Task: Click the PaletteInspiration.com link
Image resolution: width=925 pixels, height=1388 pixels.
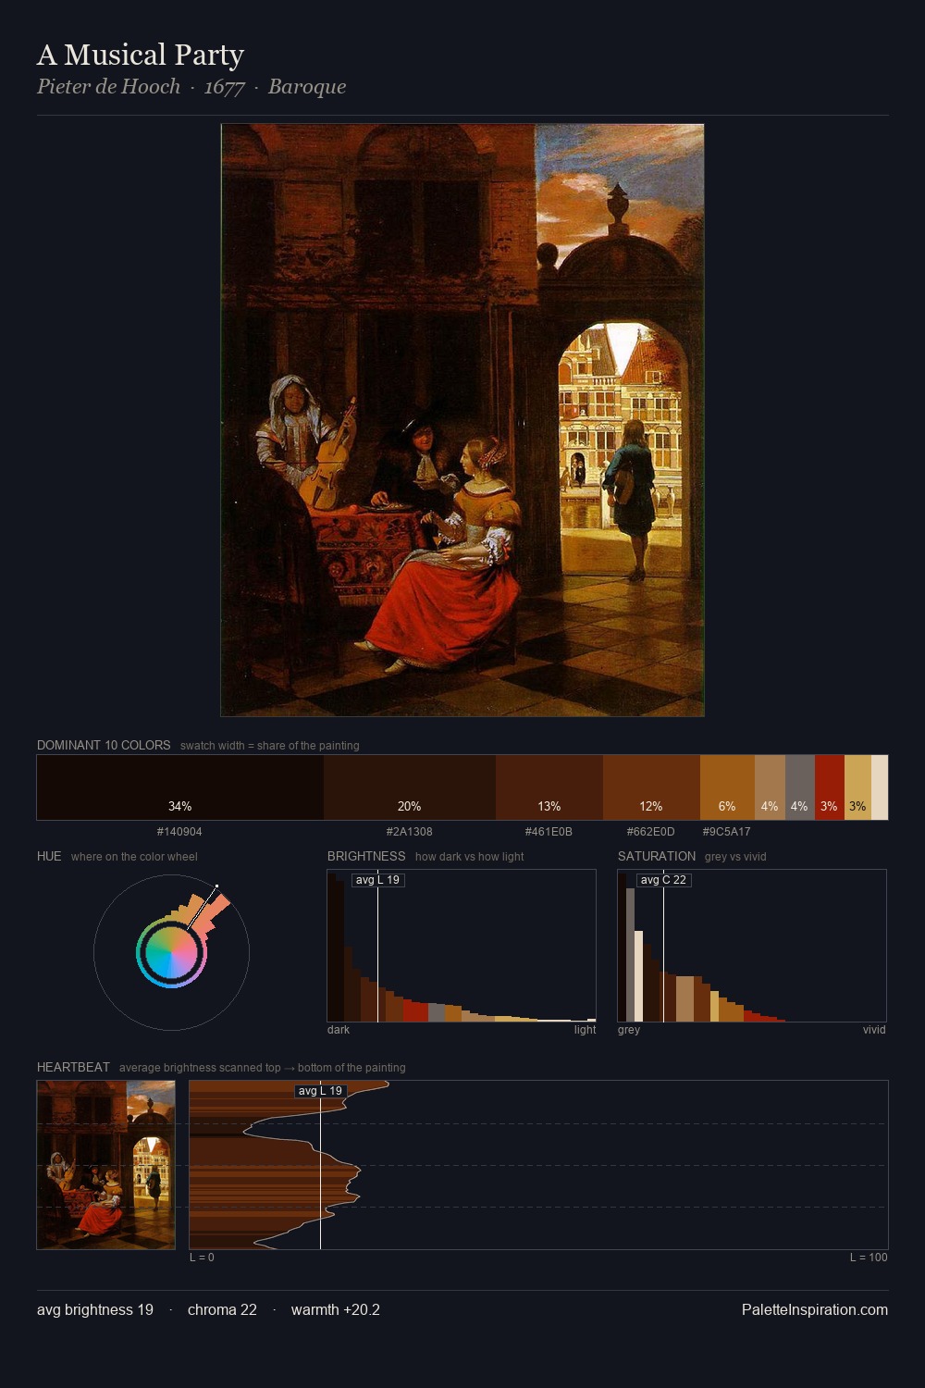Action: pos(815,1309)
